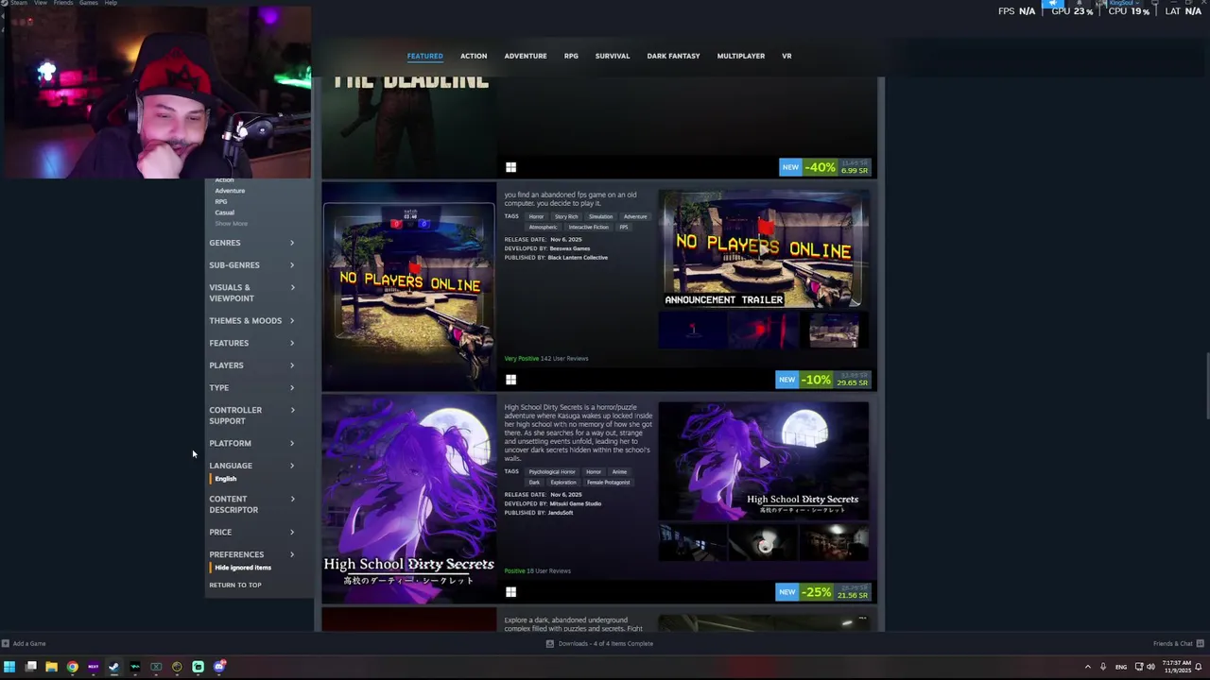Select the RPG tab
The width and height of the screenshot is (1210, 680).
pos(571,56)
